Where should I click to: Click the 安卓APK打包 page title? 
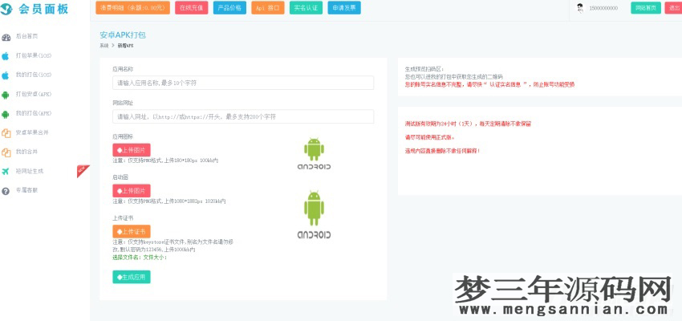point(123,35)
